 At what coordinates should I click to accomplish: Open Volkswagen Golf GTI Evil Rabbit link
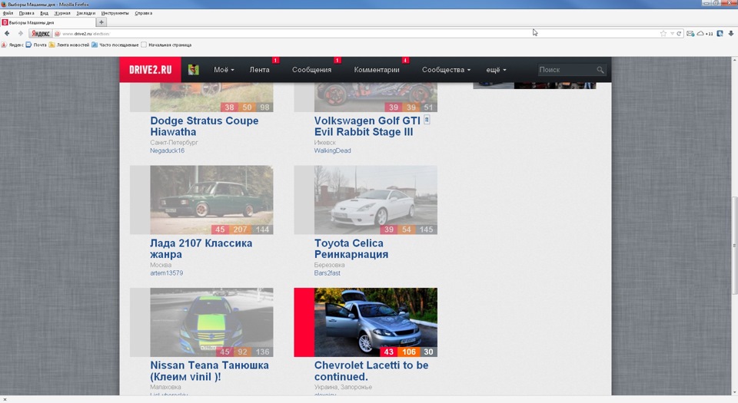click(367, 127)
